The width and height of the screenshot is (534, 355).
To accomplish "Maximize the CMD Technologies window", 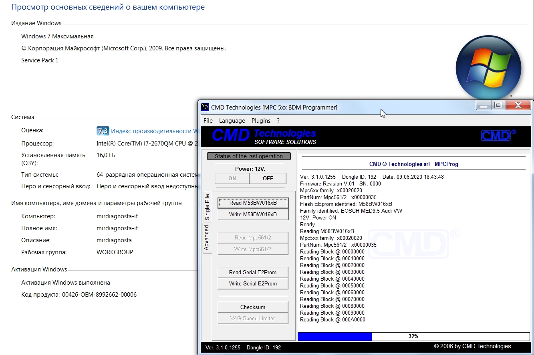I will (x=498, y=106).
